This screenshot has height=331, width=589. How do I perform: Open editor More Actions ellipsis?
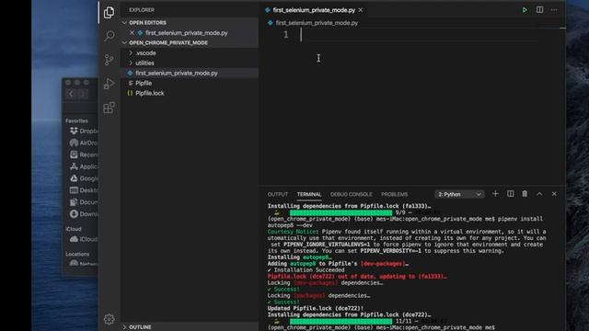pos(554,10)
